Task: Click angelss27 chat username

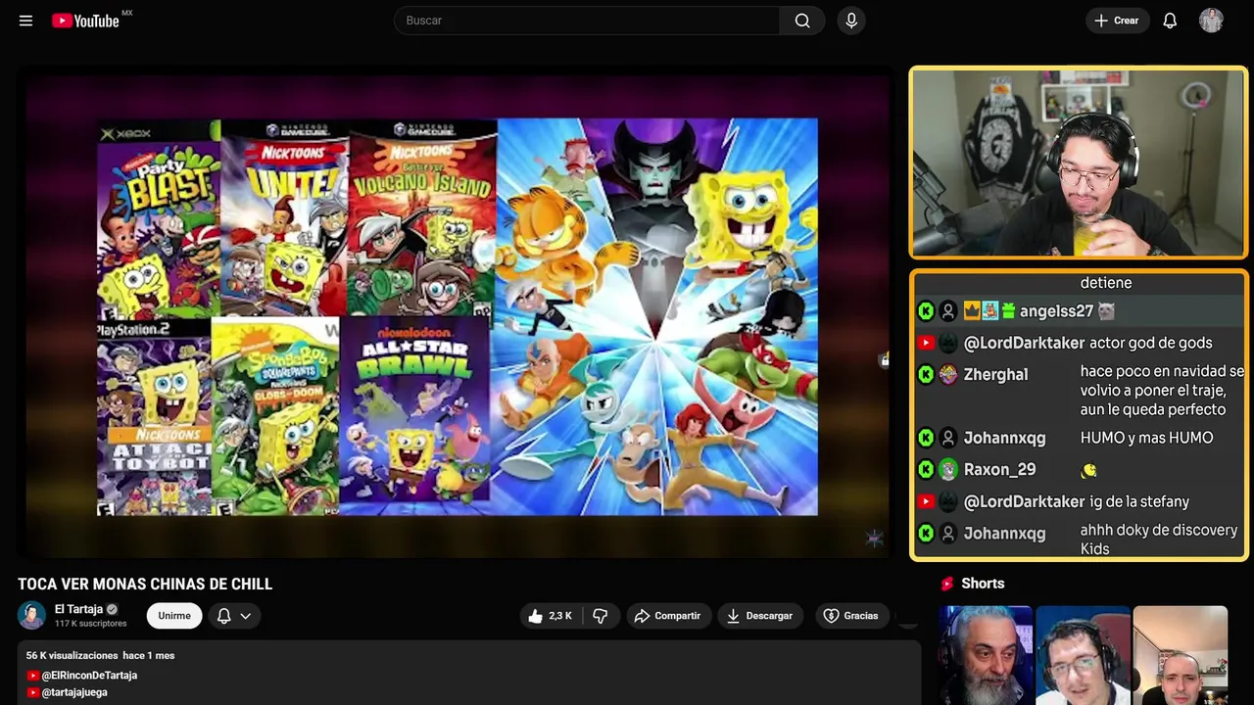Action: coord(1056,311)
